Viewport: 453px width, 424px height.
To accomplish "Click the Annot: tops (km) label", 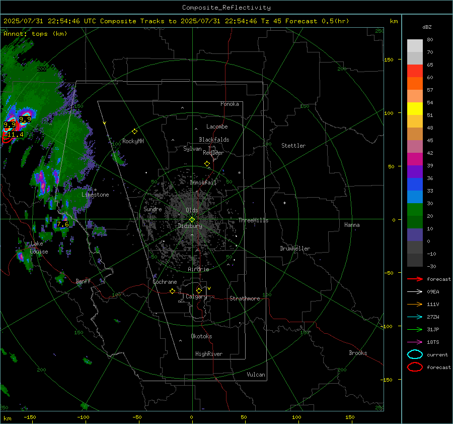I will coord(35,34).
